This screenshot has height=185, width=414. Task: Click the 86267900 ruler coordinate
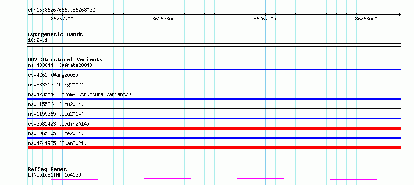pos(265,19)
